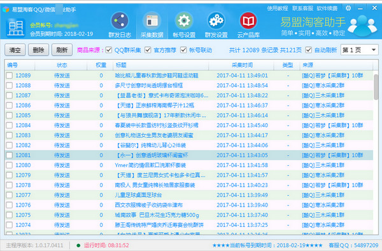Sort by 状态 column header
382x251 pixels.
61,65
